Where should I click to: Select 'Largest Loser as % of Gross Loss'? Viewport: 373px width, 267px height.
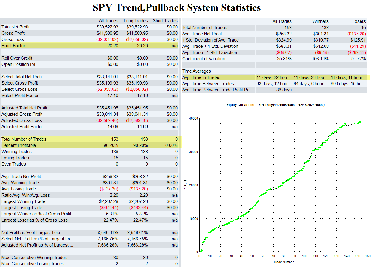(x=35, y=220)
